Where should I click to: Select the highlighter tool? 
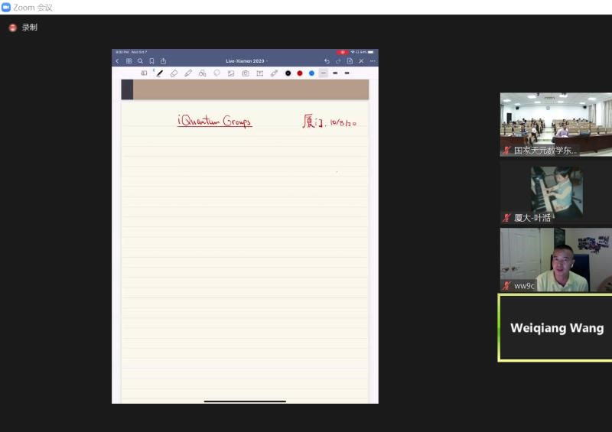[x=188, y=73]
